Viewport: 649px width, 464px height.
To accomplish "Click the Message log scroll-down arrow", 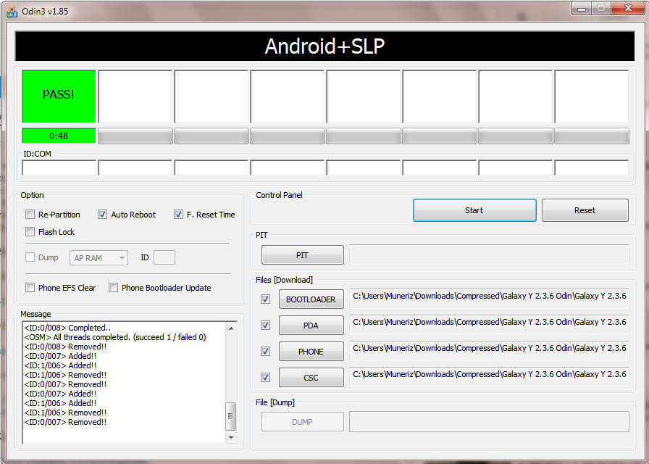I will (231, 437).
